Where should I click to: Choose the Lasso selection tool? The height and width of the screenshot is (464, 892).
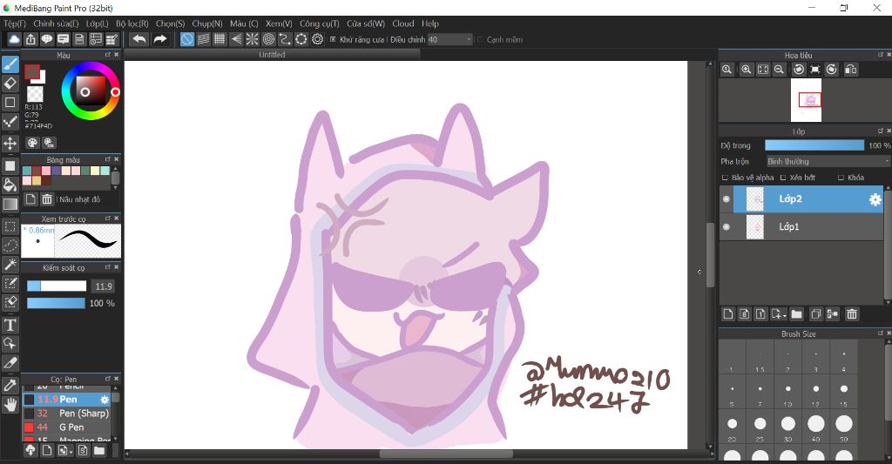[10, 245]
